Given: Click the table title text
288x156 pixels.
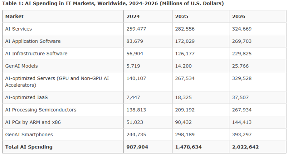Looking at the screenshot, I should 113,4.
